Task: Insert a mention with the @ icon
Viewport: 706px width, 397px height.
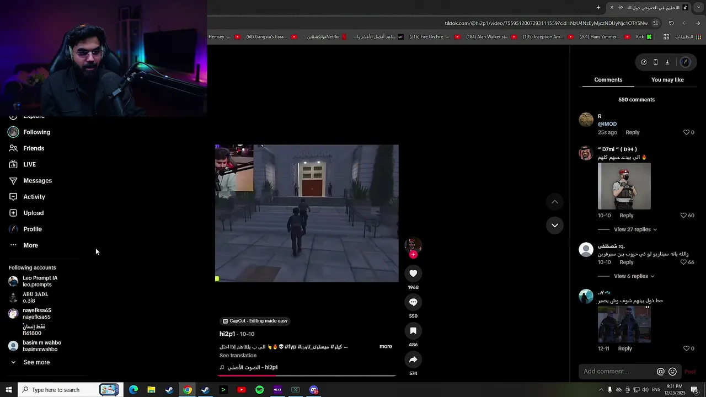Action: 660,372
